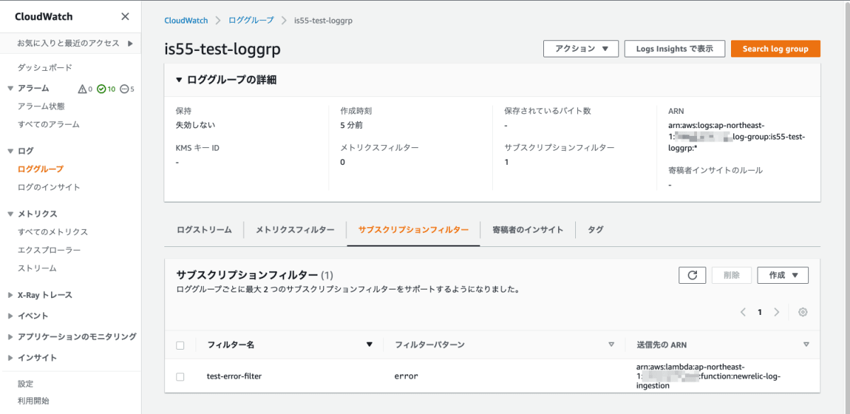Click the alarm warning triangle icon count
Viewport: 850px width, 414px height.
point(85,88)
